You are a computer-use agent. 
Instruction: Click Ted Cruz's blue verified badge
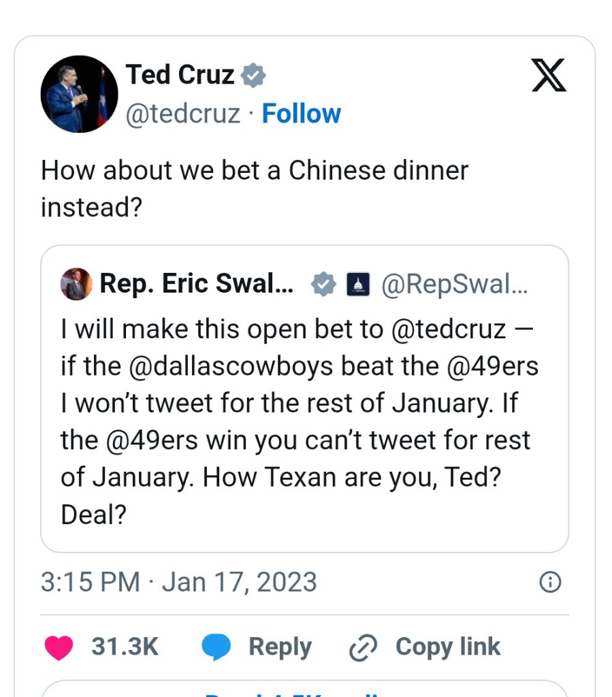click(254, 75)
